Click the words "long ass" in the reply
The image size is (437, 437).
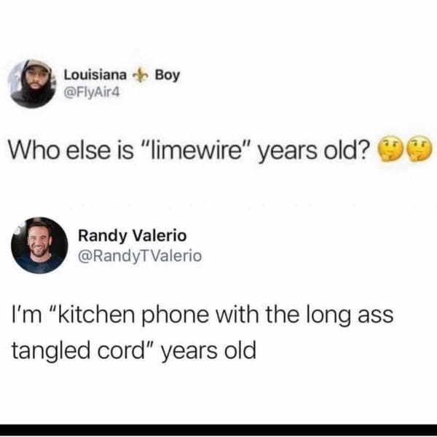(350, 316)
